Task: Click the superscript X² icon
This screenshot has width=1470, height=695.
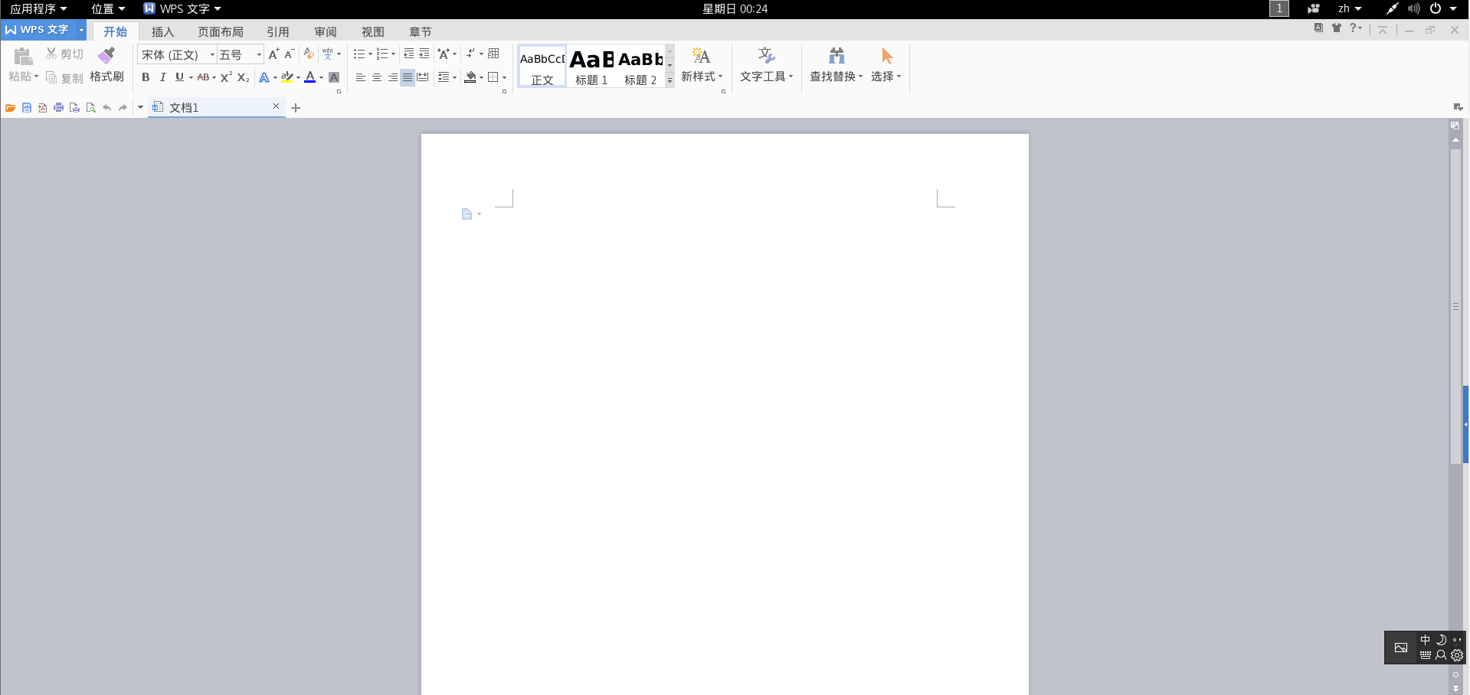Action: click(226, 77)
